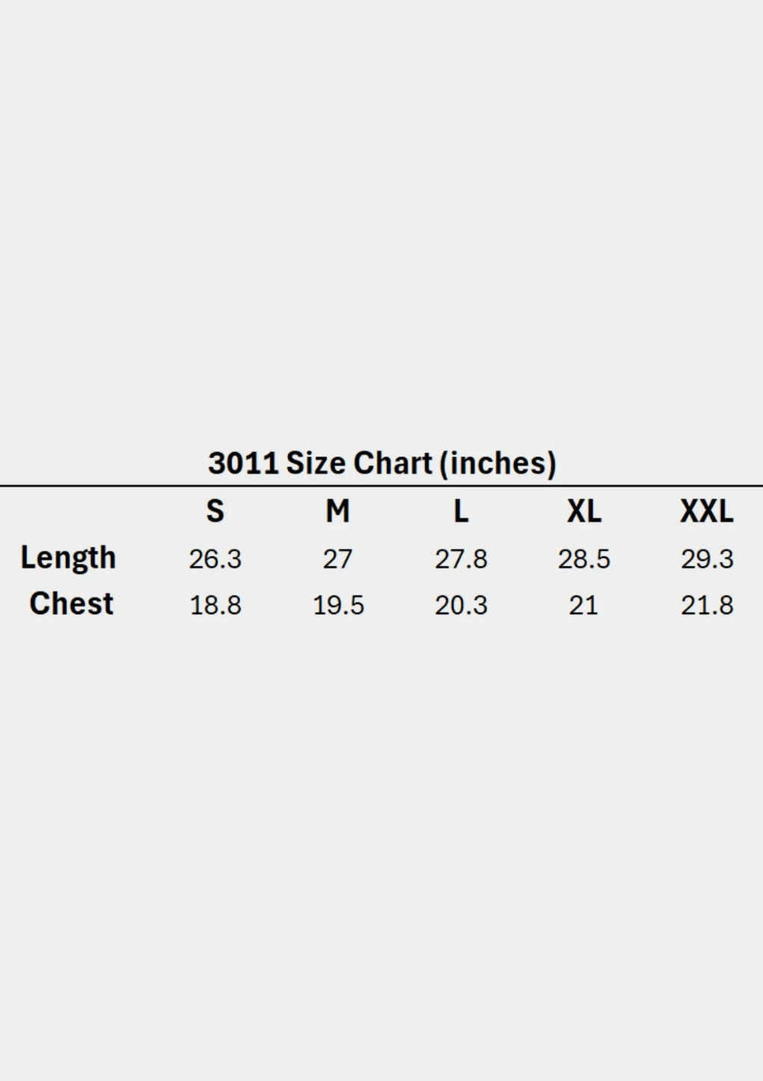
Task: Select the Chest row label
Action: (72, 604)
